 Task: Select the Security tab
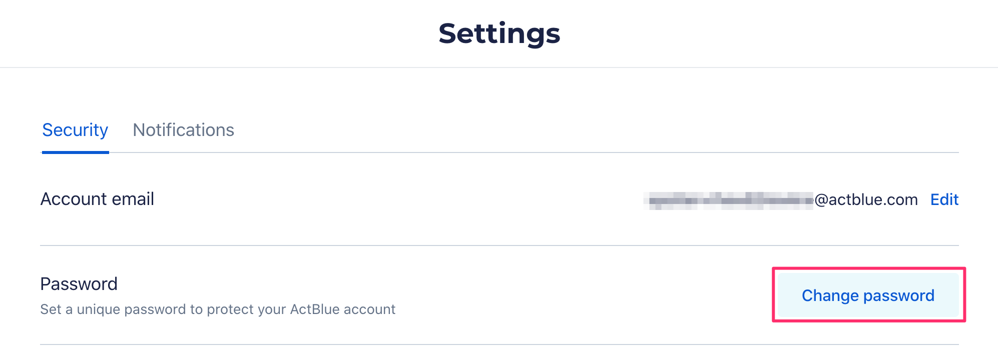pos(75,130)
